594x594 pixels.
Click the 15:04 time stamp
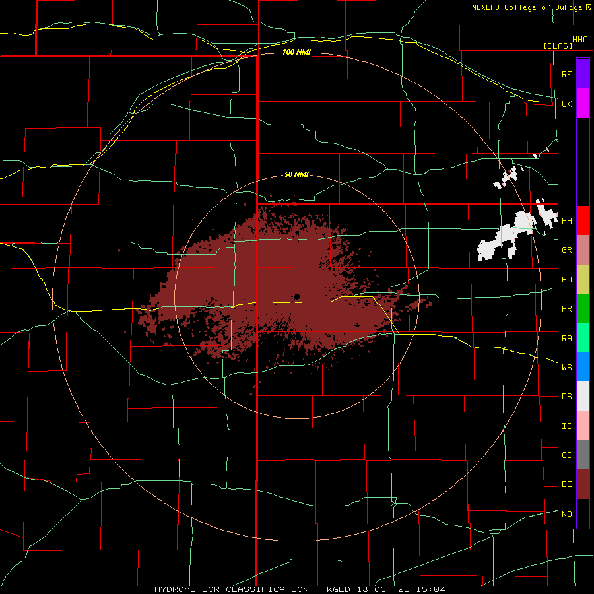pyautogui.click(x=430, y=589)
